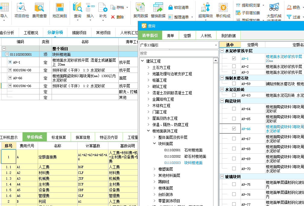Click the 查询 dialog title icon
The height and width of the screenshot is (206, 304).
pyautogui.click(x=144, y=26)
